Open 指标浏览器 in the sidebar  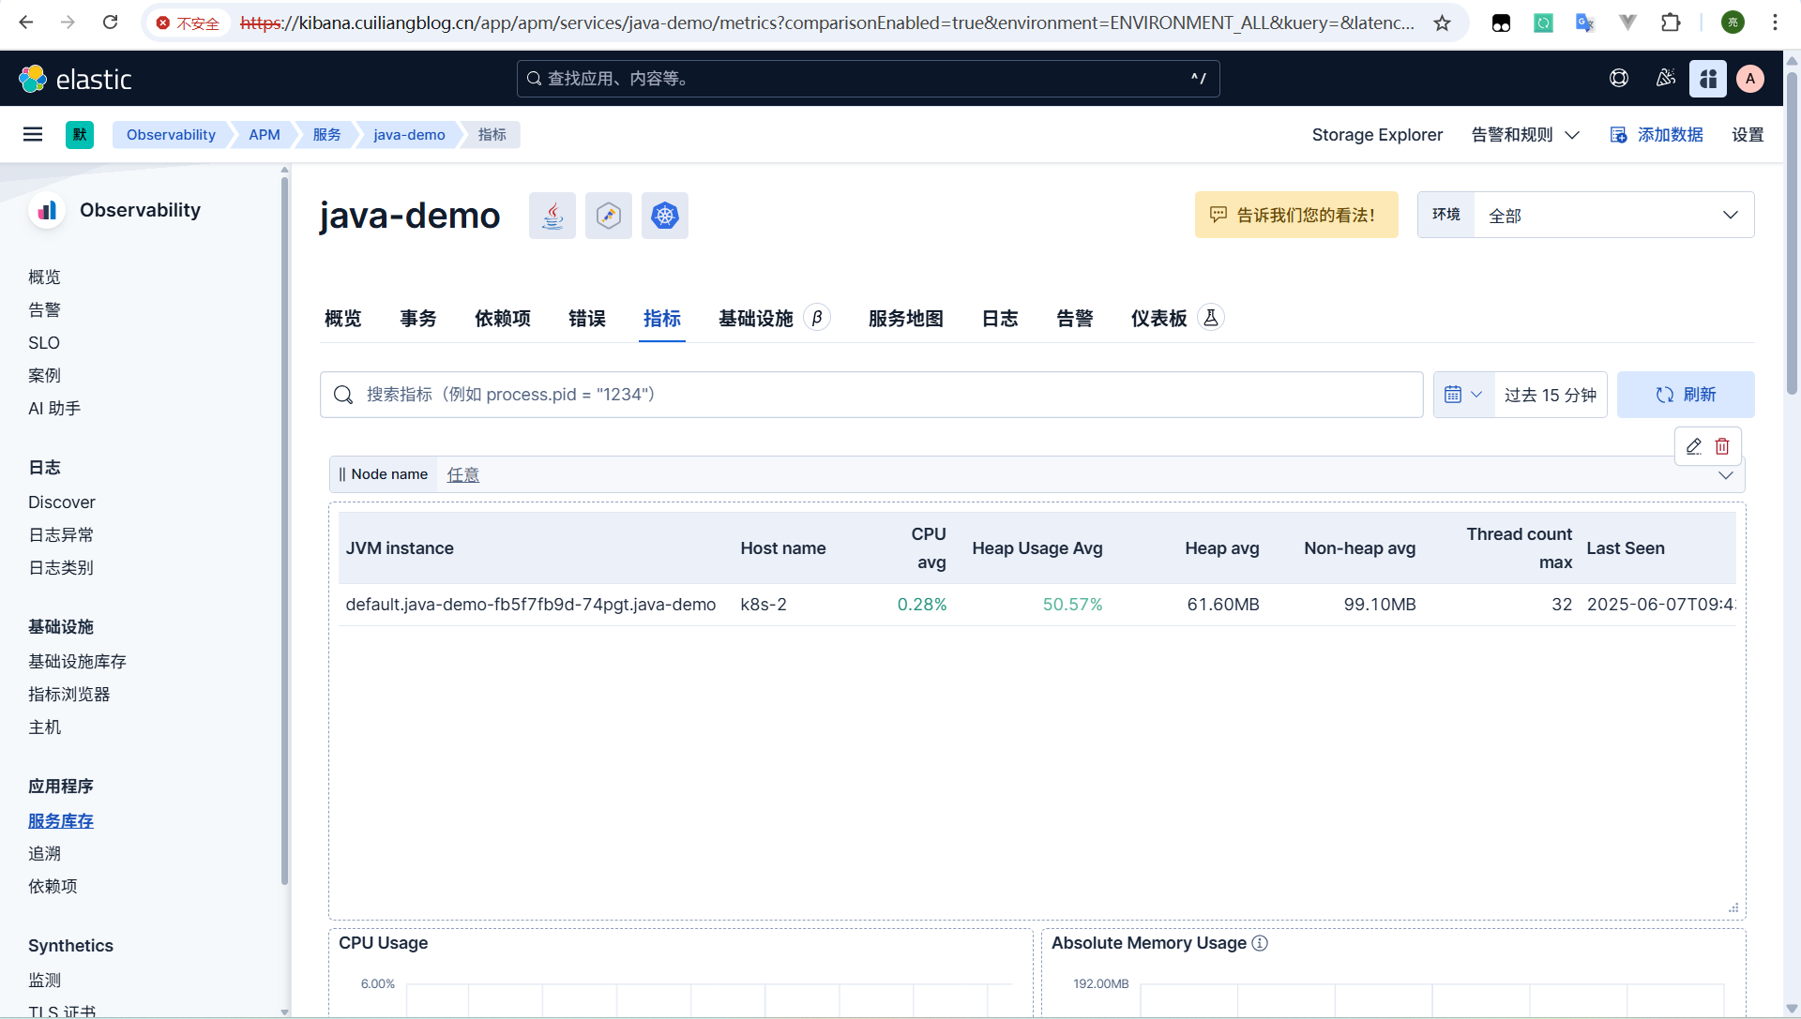pyautogui.click(x=69, y=695)
